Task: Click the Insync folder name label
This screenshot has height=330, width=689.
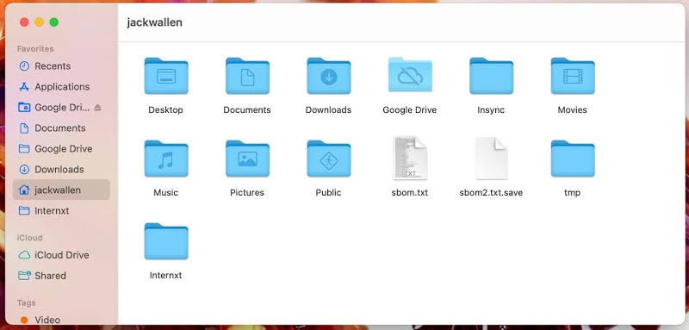Action: point(491,109)
